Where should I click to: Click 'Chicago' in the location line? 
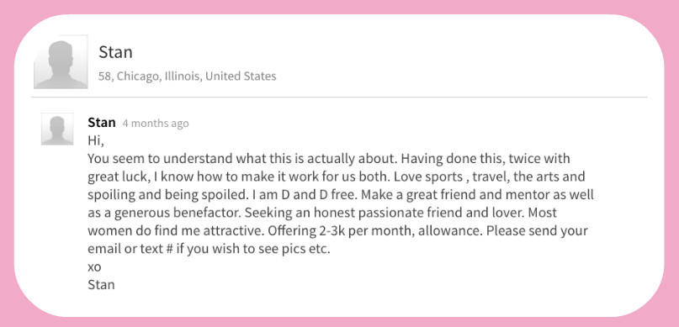[139, 76]
